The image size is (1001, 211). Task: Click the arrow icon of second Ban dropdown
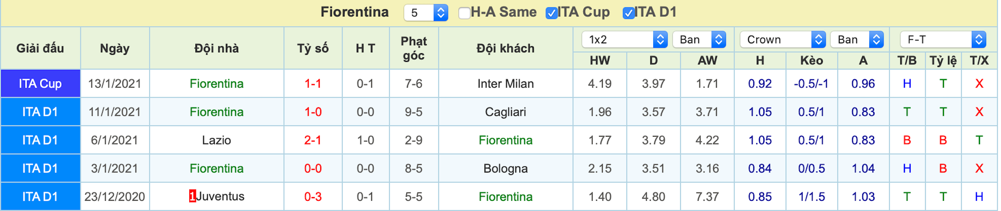[876, 40]
